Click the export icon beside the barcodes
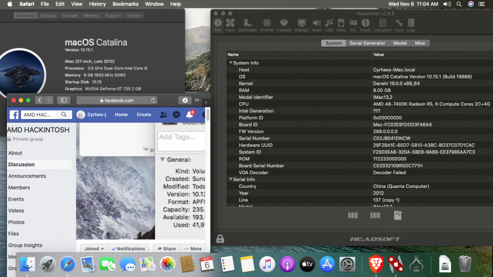Viewport: 493px width, 277px height. tap(398, 215)
